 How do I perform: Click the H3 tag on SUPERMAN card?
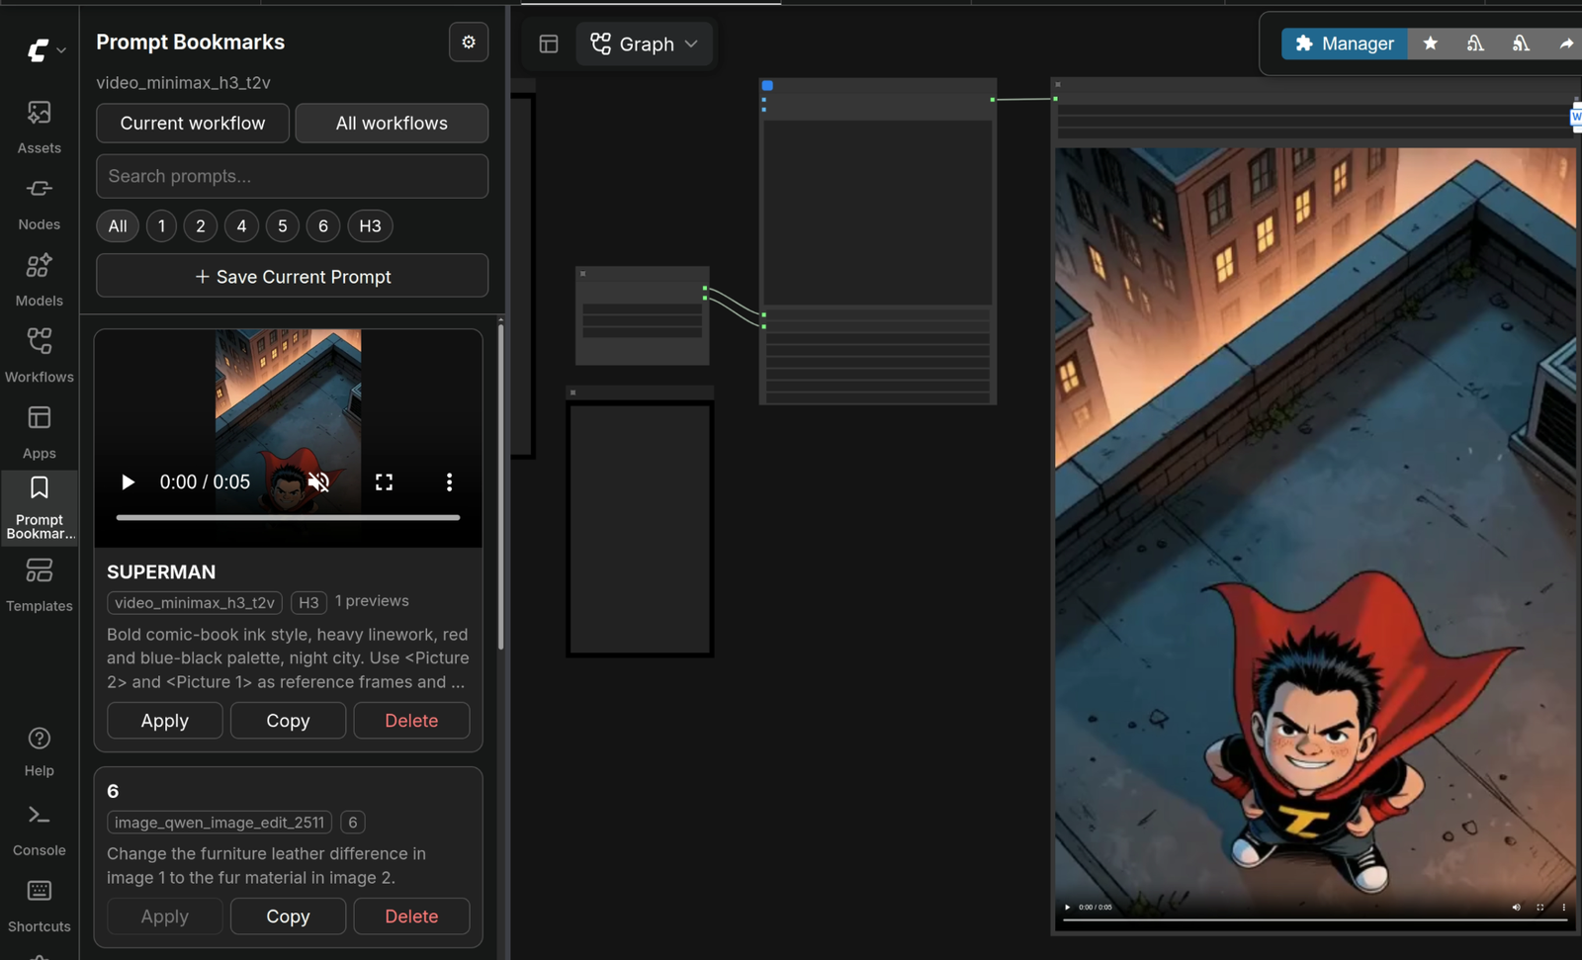[x=308, y=602]
